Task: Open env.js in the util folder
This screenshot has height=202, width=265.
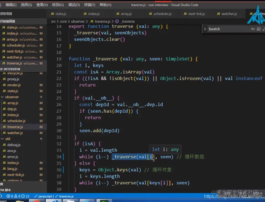Action: pos(23,151)
